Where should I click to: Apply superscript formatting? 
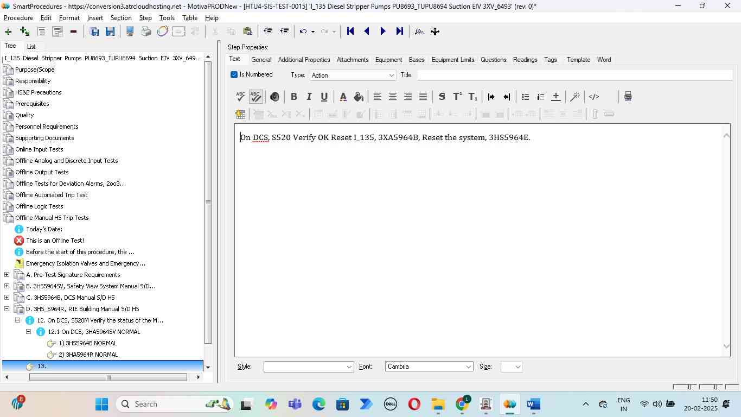pos(457,97)
